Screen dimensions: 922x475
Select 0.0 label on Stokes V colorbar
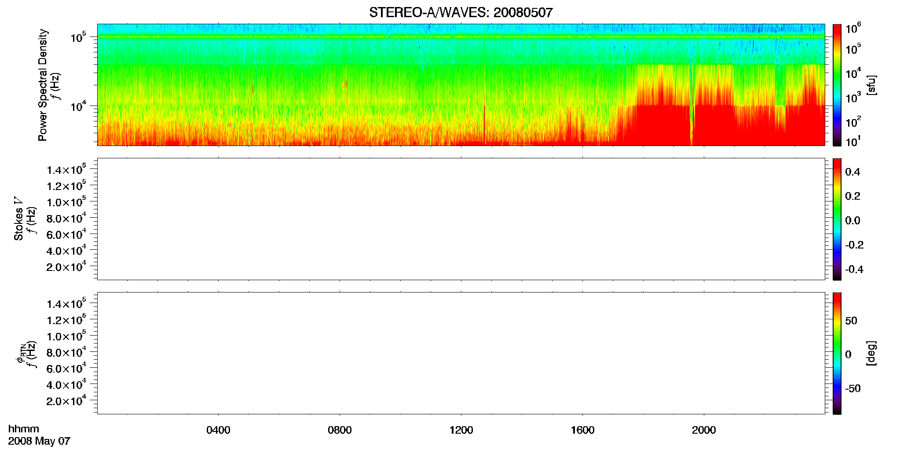click(x=852, y=220)
